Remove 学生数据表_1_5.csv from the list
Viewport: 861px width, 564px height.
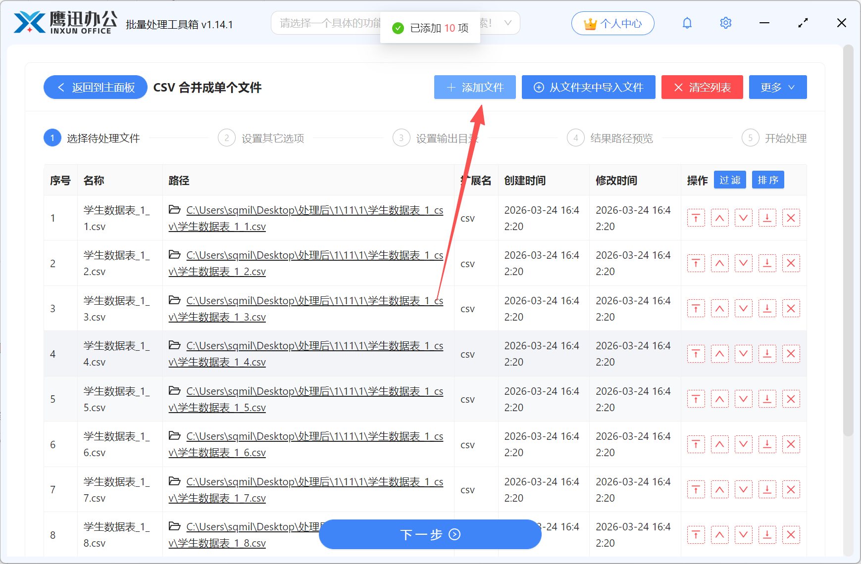tap(791, 399)
